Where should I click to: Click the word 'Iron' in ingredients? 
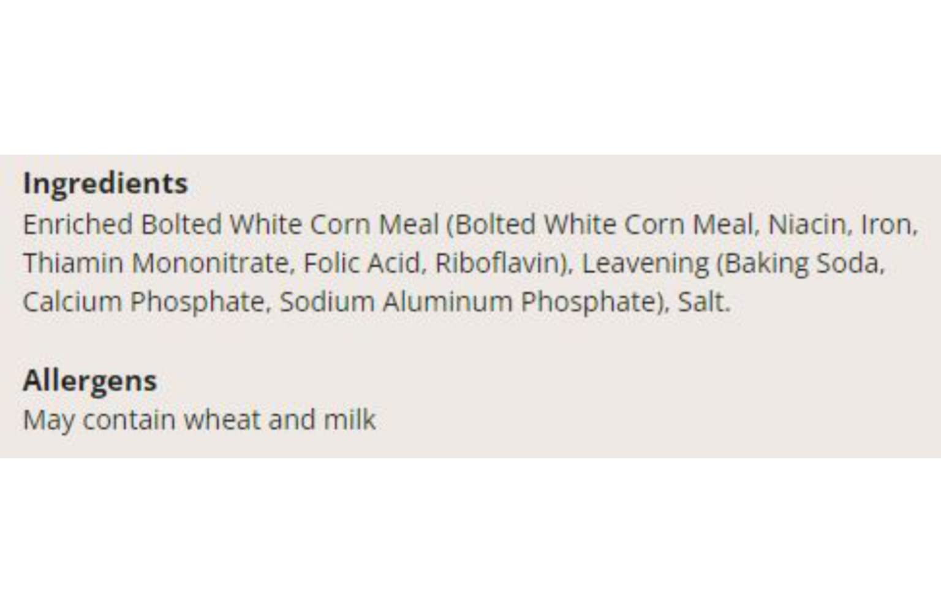pos(887,225)
